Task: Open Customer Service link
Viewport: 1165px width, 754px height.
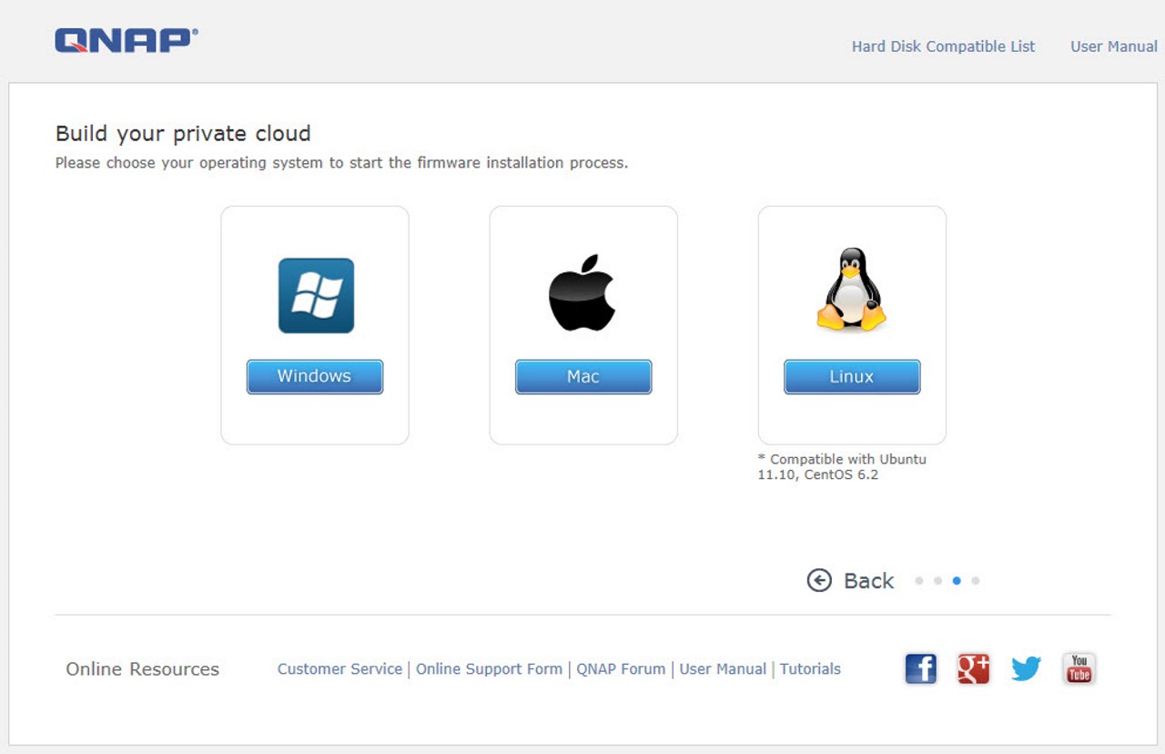Action: click(339, 669)
